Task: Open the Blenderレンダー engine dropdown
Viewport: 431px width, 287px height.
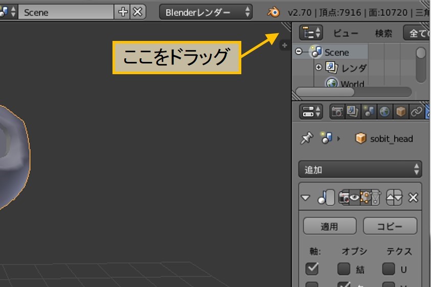Action: (206, 12)
